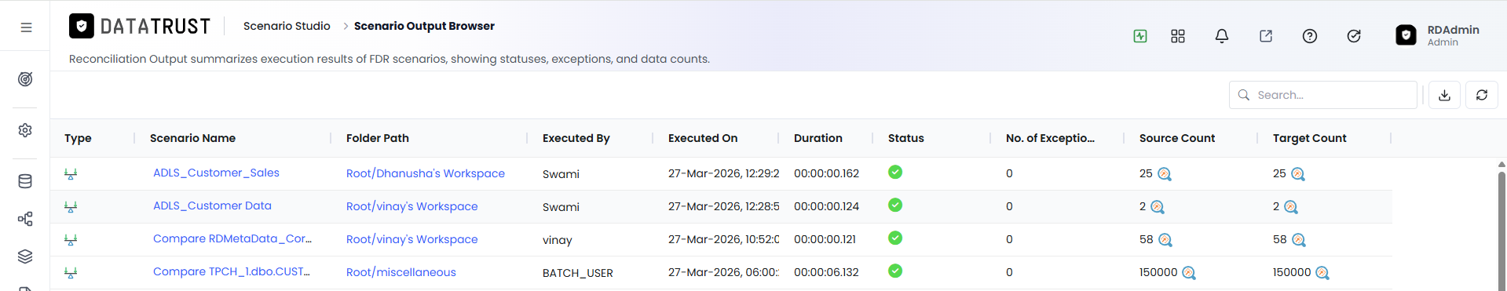The image size is (1507, 291).
Task: Click type icon of Compare RDMetaData row
Action: (71, 240)
